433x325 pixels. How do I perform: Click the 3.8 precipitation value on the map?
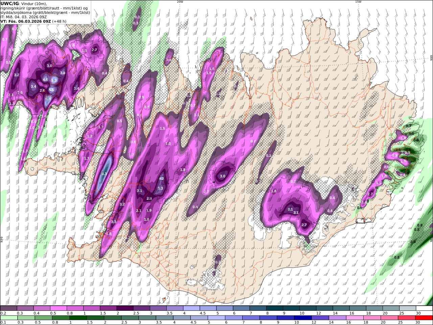pos(63,73)
